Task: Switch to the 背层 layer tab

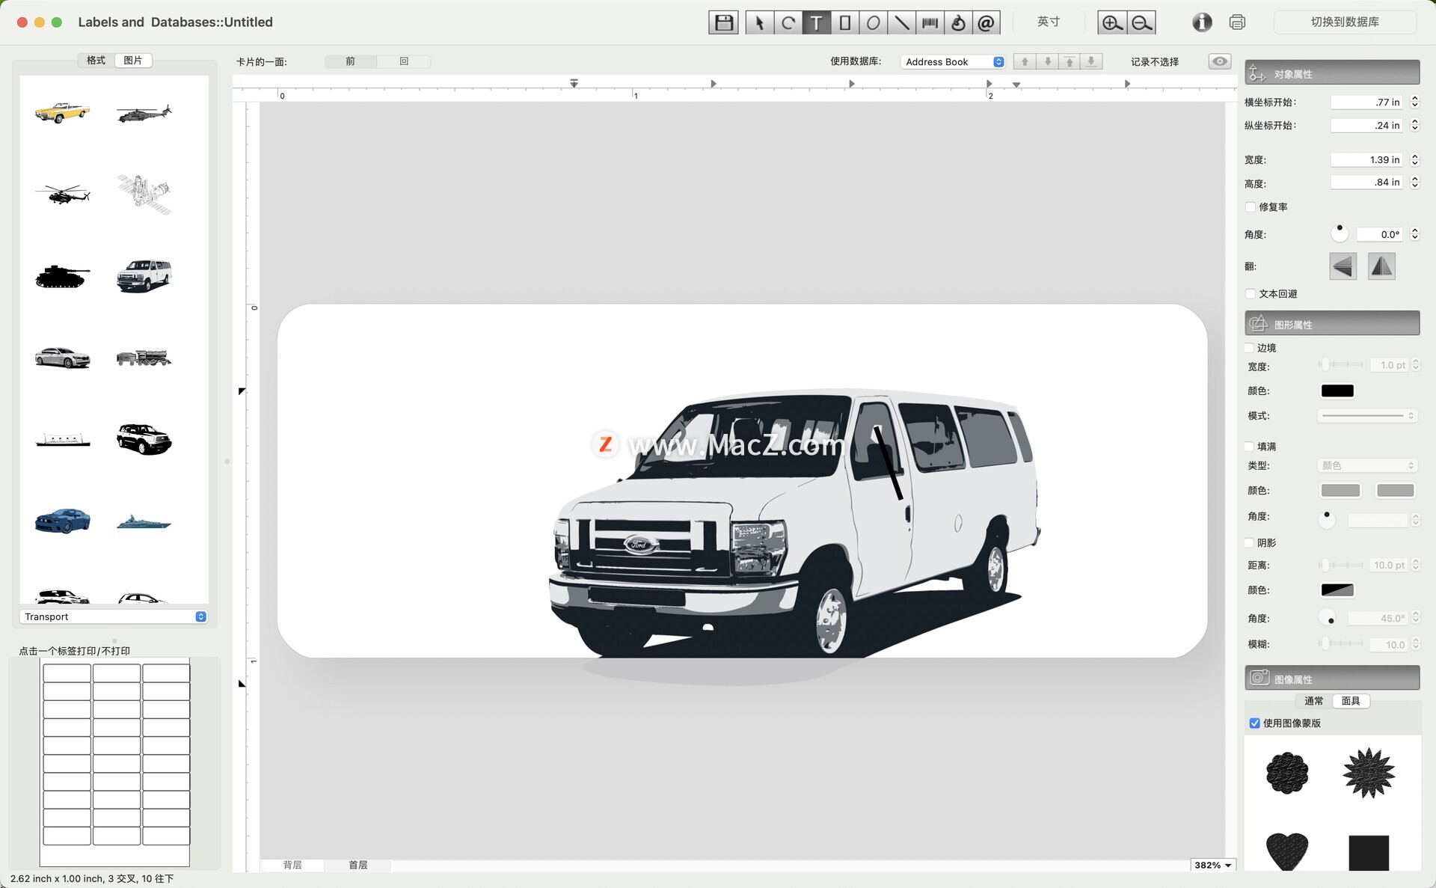Action: (x=292, y=865)
